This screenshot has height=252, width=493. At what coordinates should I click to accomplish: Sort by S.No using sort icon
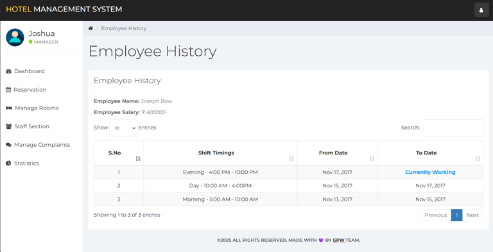click(138, 158)
